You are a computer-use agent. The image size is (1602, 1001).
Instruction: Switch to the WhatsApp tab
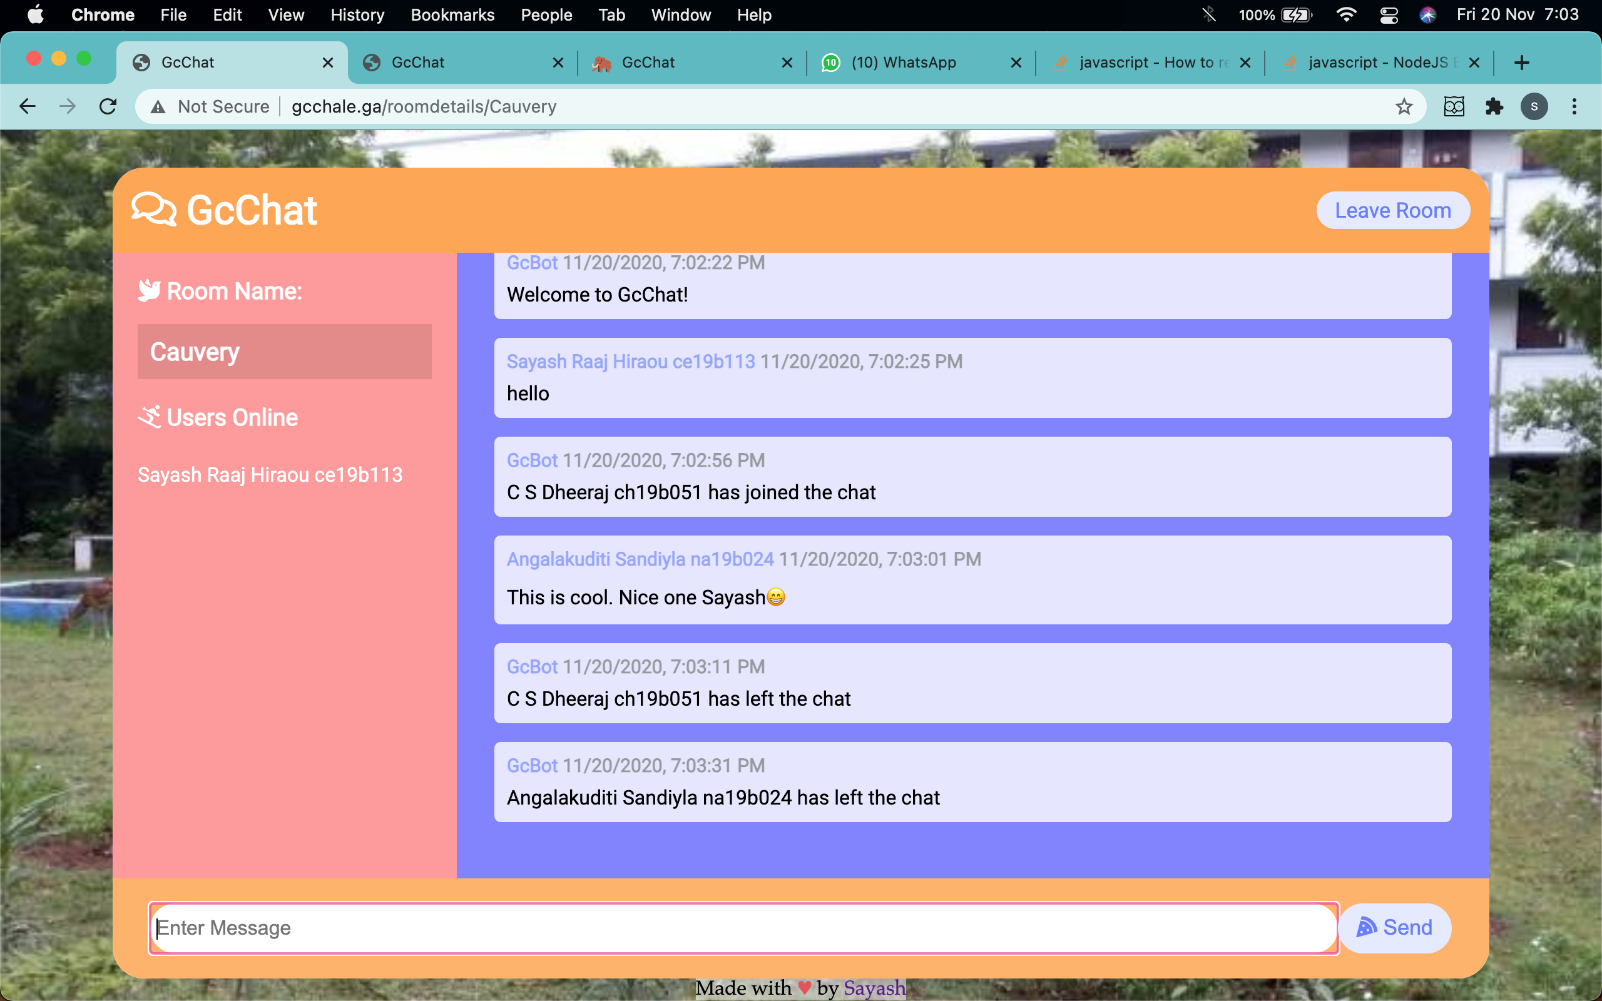coord(904,62)
